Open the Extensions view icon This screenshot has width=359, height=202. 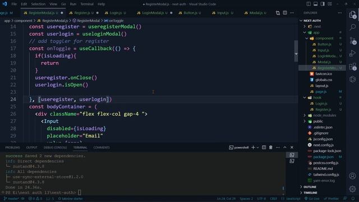353,67
